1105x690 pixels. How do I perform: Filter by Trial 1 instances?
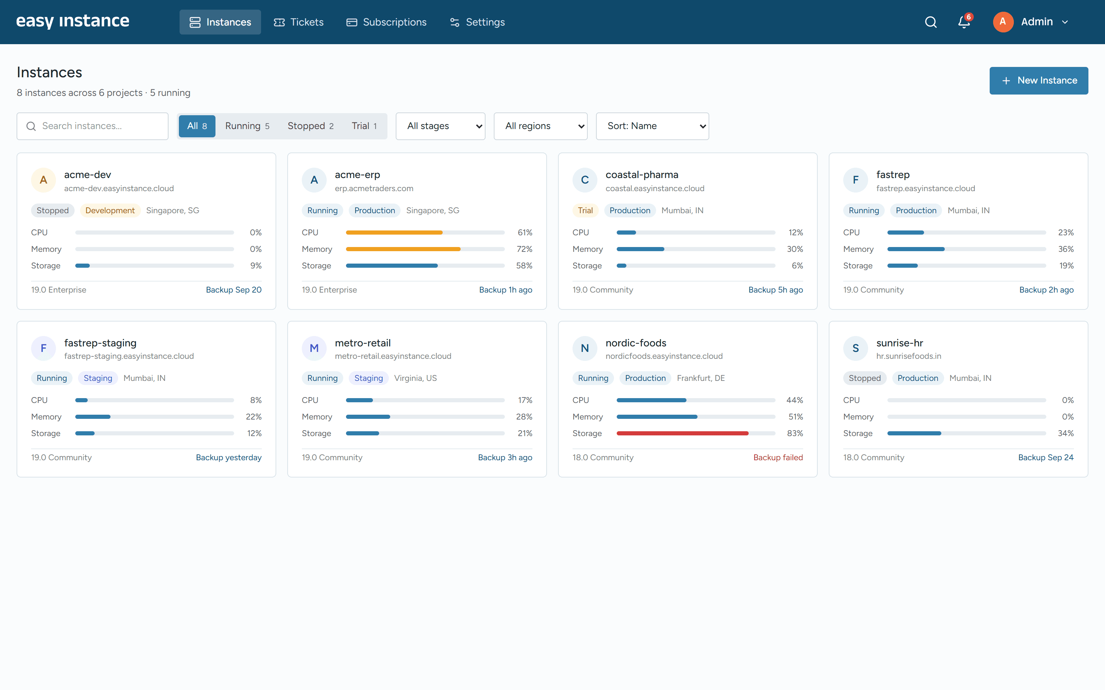tap(364, 126)
